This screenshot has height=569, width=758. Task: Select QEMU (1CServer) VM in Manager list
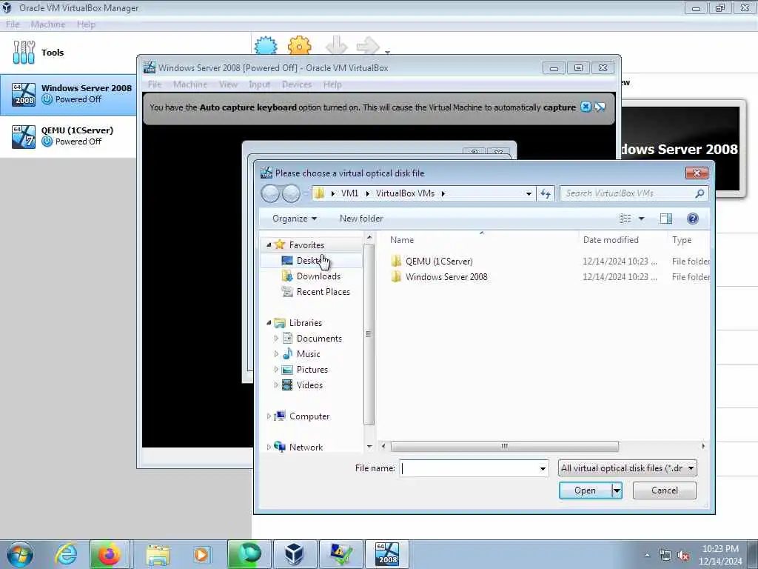pyautogui.click(x=67, y=136)
